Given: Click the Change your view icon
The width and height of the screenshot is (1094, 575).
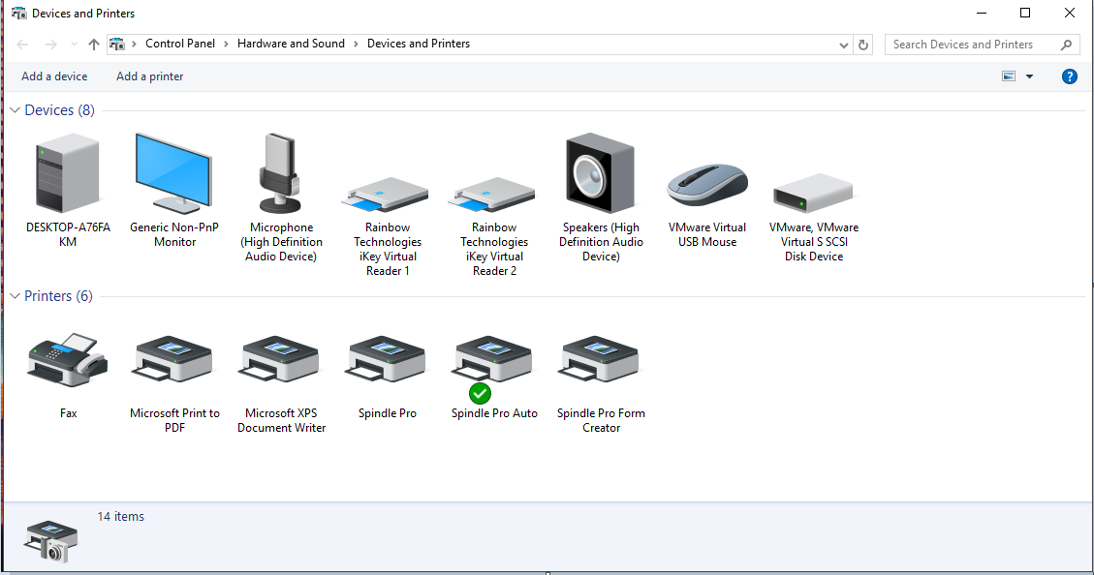Looking at the screenshot, I should [x=1009, y=76].
